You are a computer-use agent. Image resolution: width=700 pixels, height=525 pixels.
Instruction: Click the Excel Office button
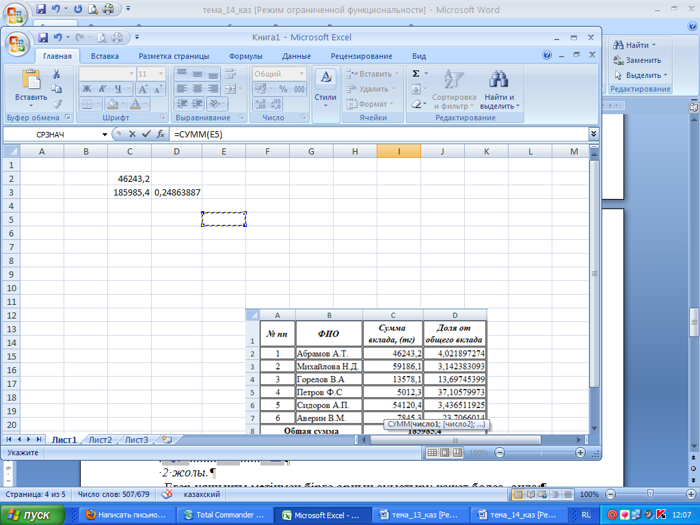point(17,44)
